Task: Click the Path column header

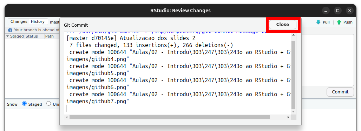Action: (49, 36)
